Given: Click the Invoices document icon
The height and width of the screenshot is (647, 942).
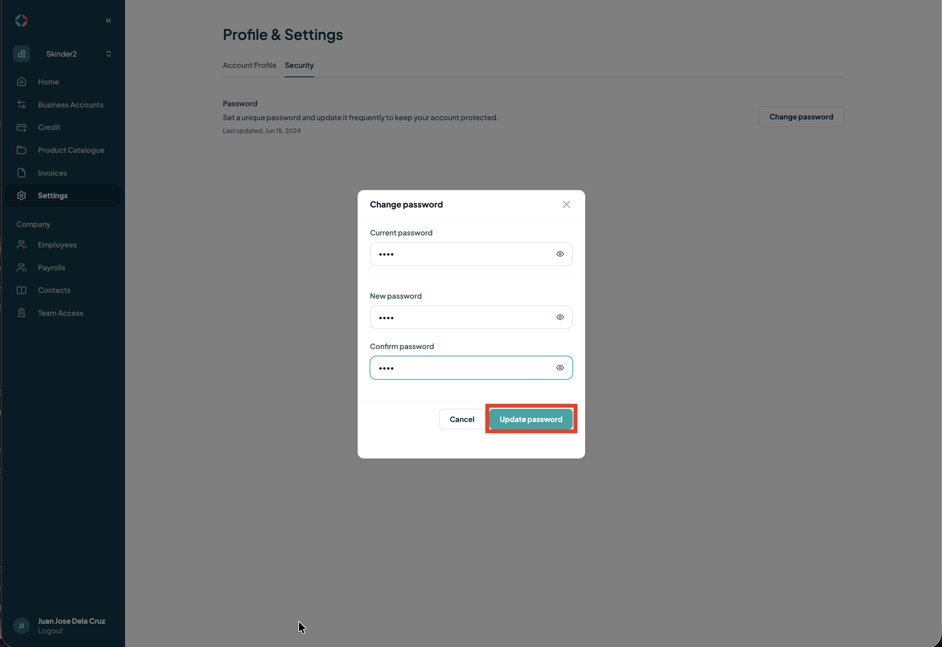Looking at the screenshot, I should coord(21,173).
